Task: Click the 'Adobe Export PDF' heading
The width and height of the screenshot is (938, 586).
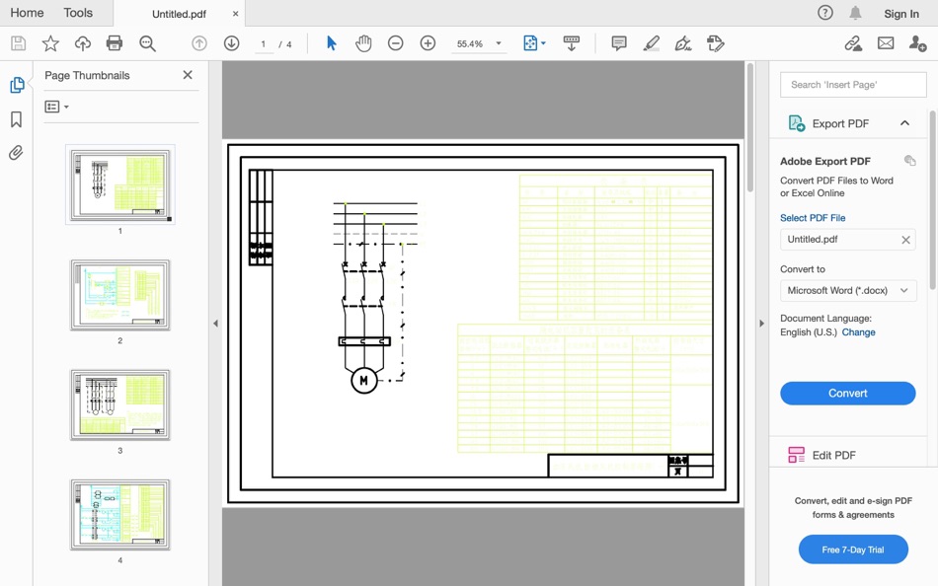Action: [x=824, y=161]
